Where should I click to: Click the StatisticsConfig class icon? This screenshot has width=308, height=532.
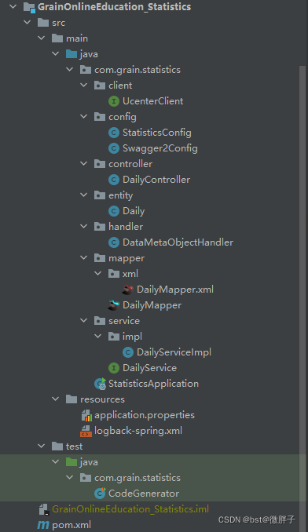point(114,133)
